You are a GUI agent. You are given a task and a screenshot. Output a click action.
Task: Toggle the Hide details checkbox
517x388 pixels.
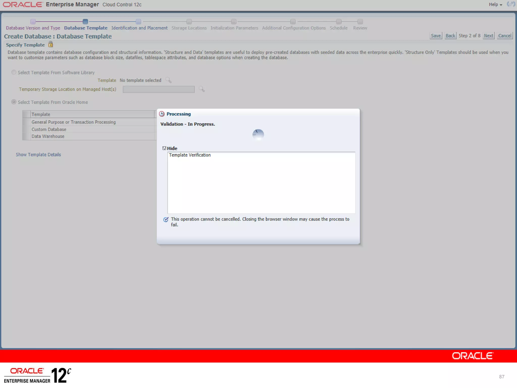pyautogui.click(x=164, y=148)
